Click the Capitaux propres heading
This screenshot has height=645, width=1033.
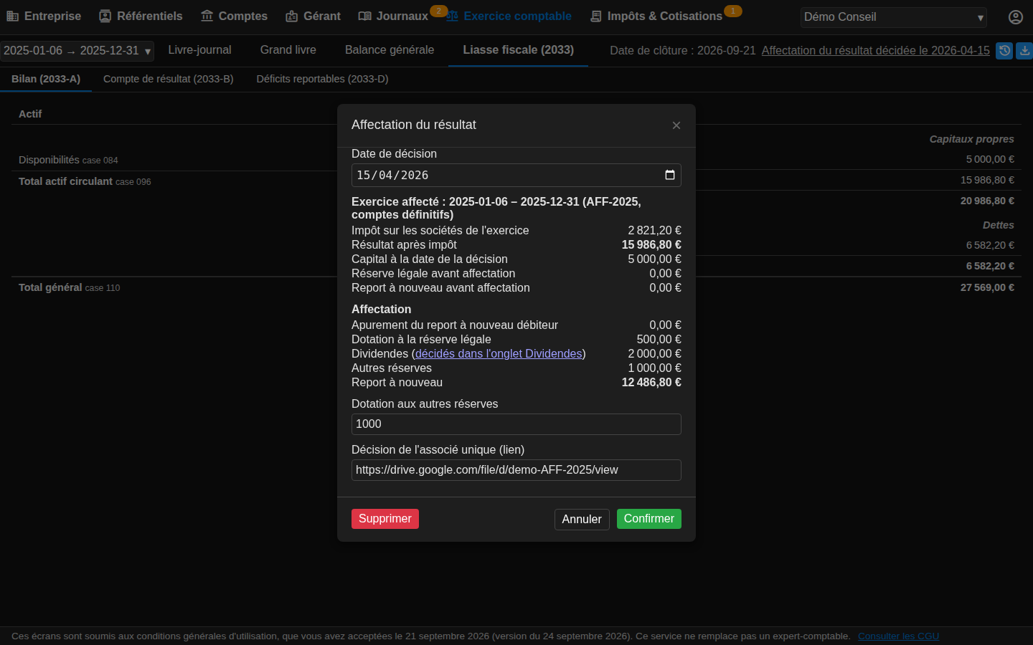click(971, 139)
